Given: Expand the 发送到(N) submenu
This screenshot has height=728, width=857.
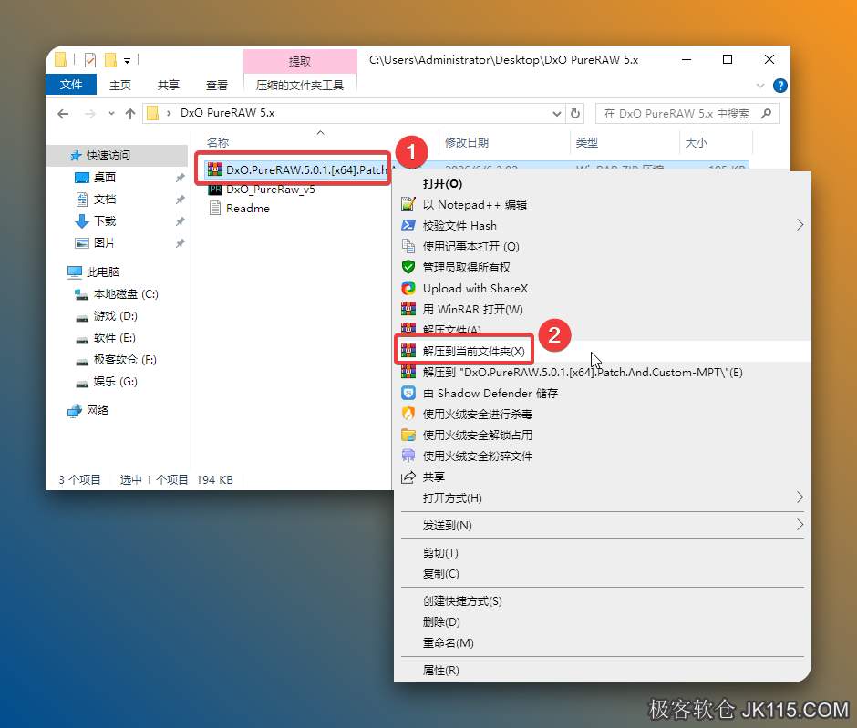Looking at the screenshot, I should point(603,526).
